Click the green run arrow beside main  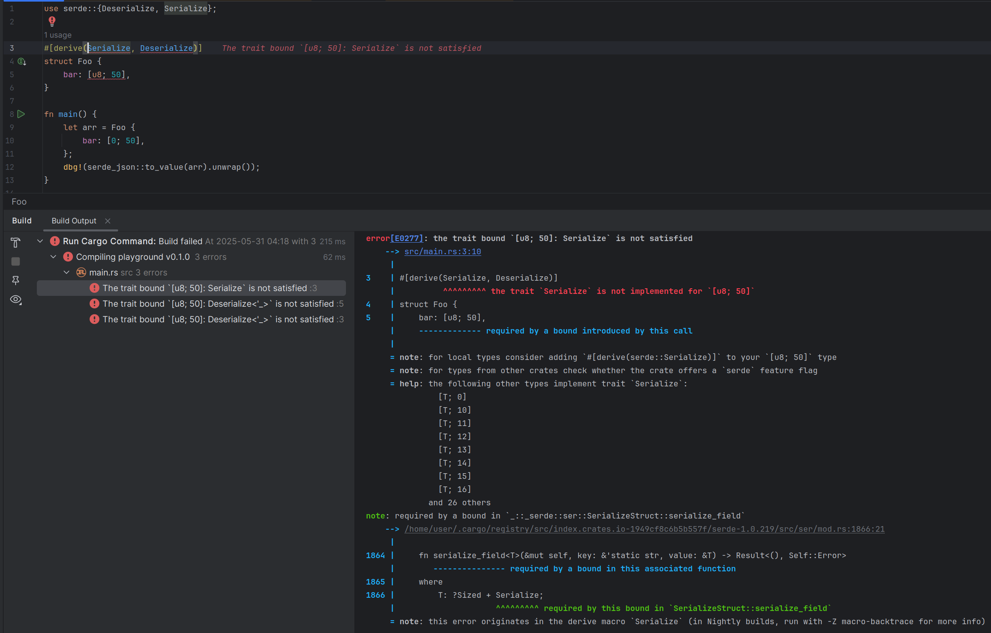21,114
